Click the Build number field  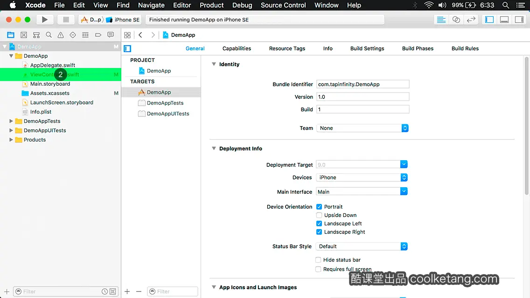coord(363,109)
